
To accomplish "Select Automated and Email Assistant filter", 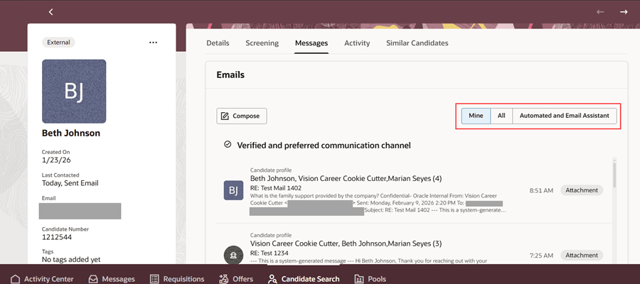I will click(565, 116).
